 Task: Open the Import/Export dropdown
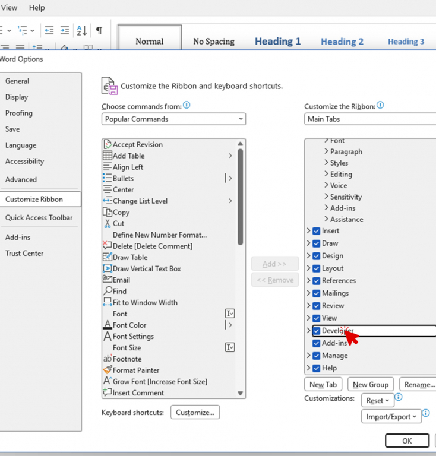click(x=391, y=416)
